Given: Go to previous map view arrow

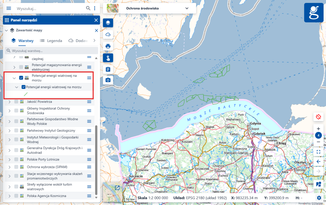Looking at the screenshot, I should [x=318, y=161].
